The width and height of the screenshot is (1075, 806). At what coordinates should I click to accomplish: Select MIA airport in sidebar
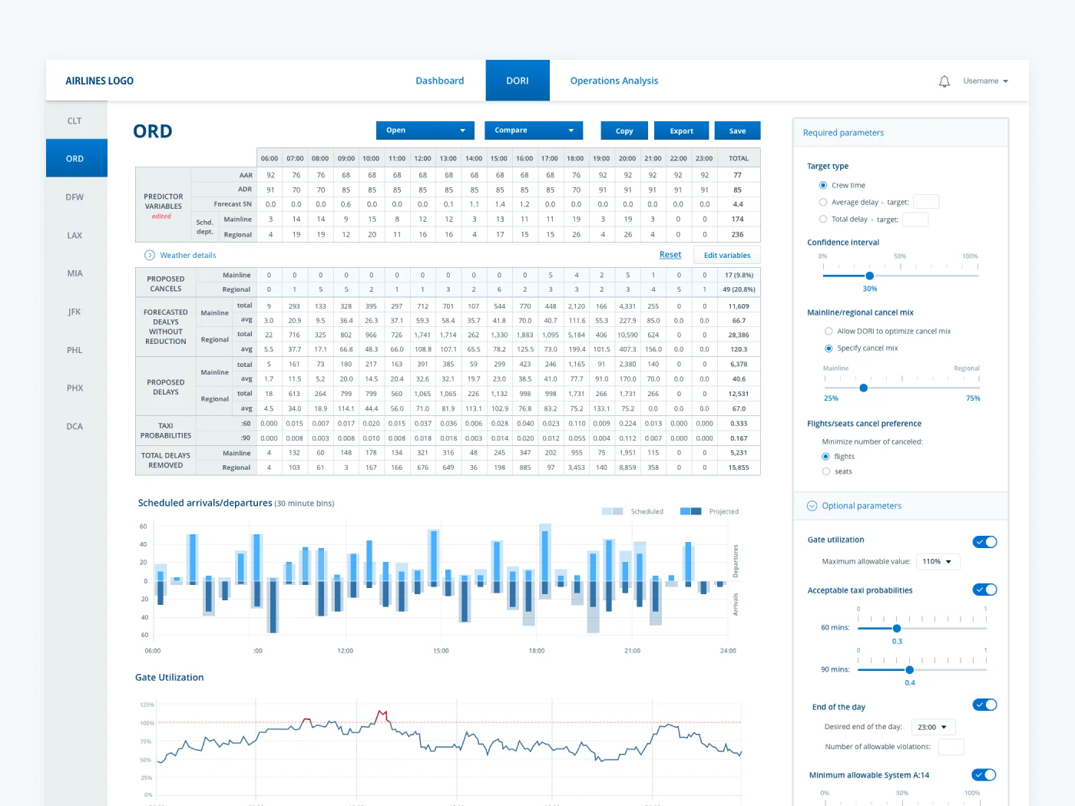(x=74, y=273)
